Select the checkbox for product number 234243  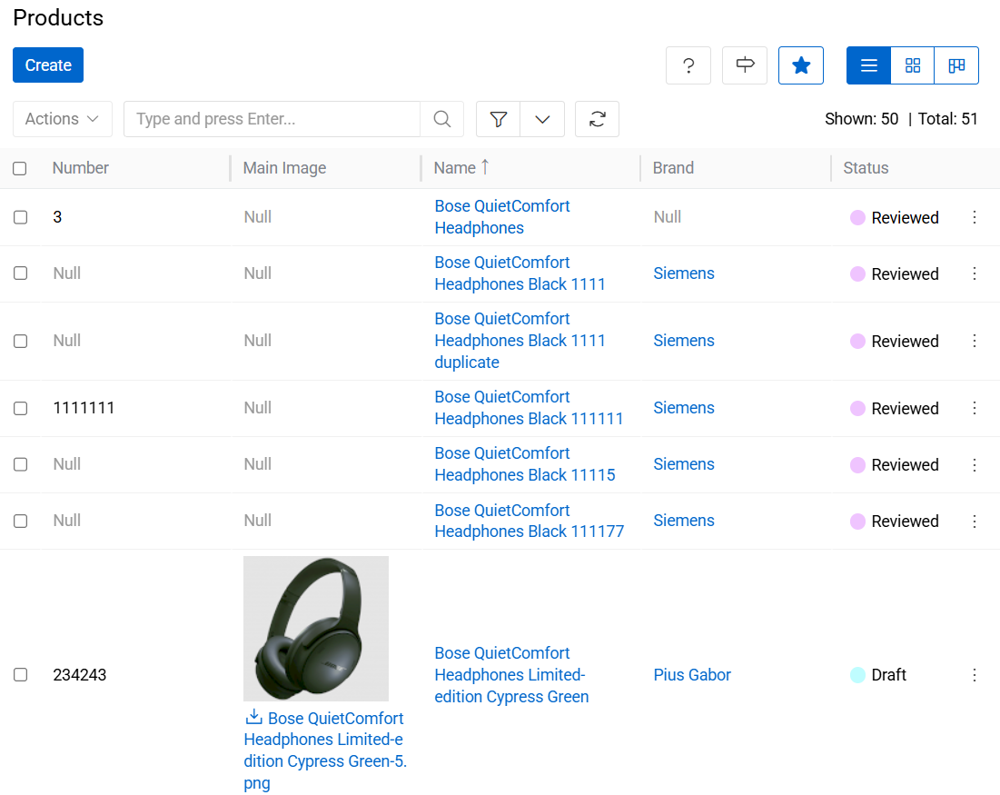click(x=20, y=675)
